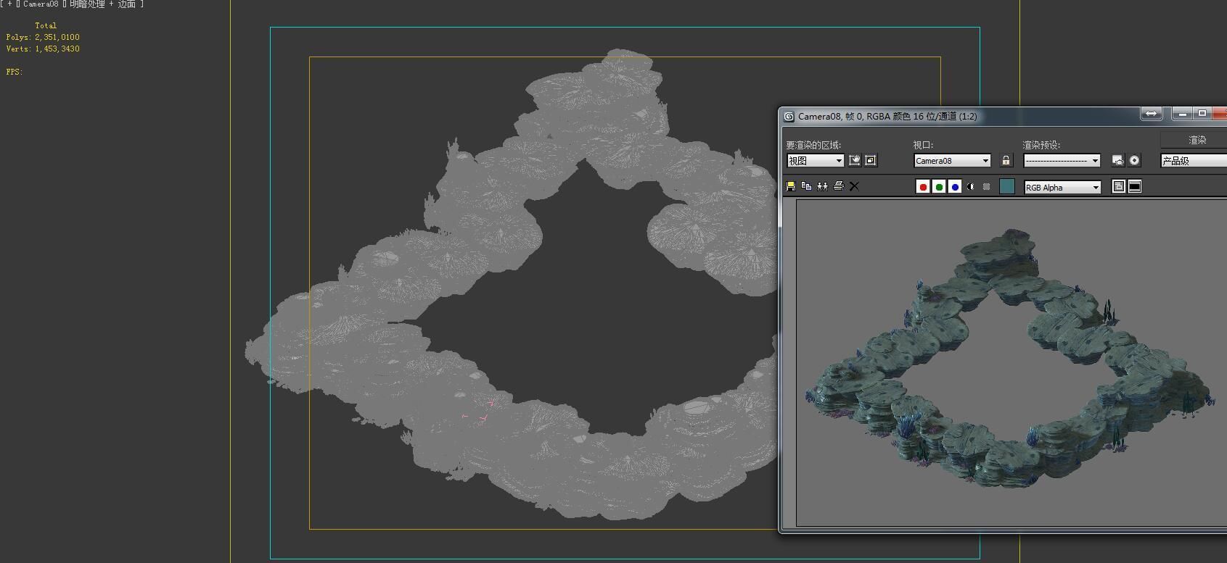Expand the render preset dropdown
The width and height of the screenshot is (1227, 563).
[1062, 161]
